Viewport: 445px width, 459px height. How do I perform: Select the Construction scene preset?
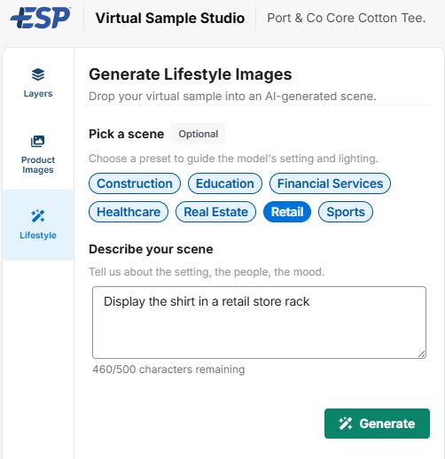[x=135, y=183]
